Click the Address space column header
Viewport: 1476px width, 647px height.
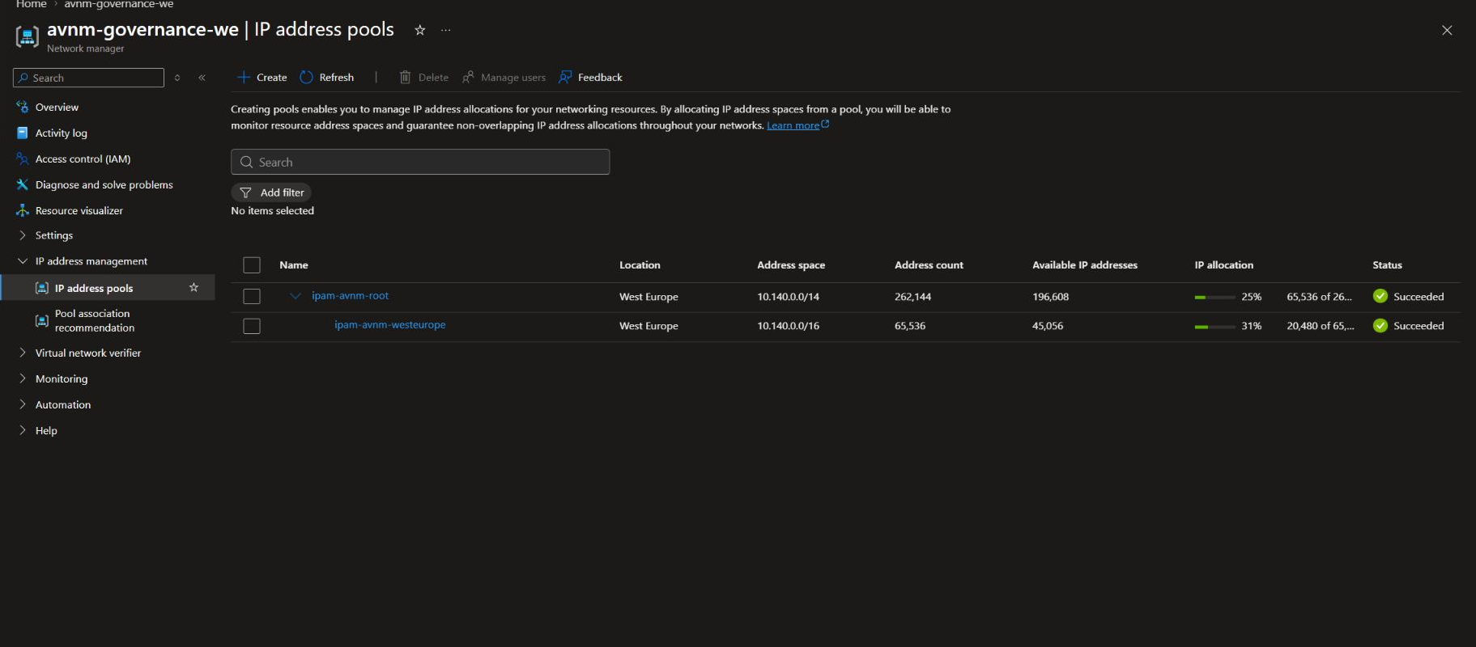click(x=791, y=265)
